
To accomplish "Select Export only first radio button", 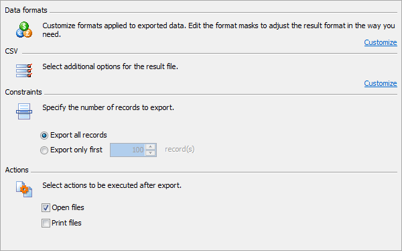I will pos(44,150).
